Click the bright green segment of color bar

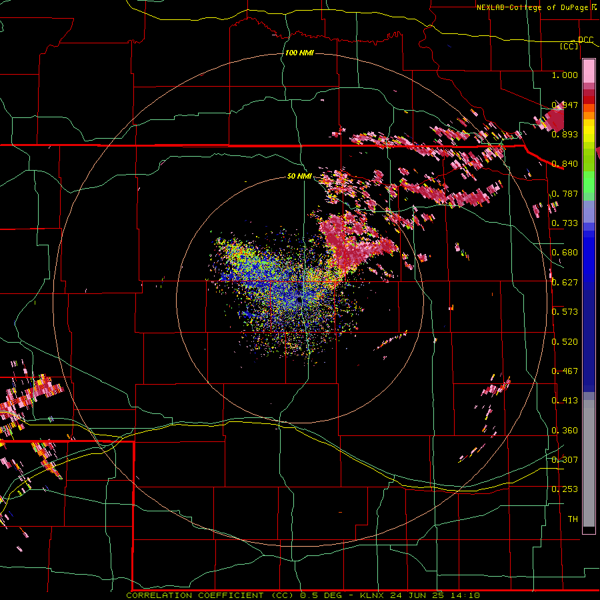[x=589, y=182]
